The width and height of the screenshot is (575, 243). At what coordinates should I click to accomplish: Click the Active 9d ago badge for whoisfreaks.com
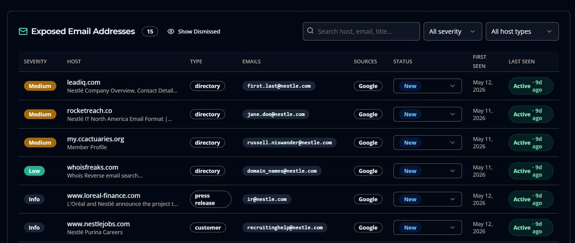tap(531, 171)
